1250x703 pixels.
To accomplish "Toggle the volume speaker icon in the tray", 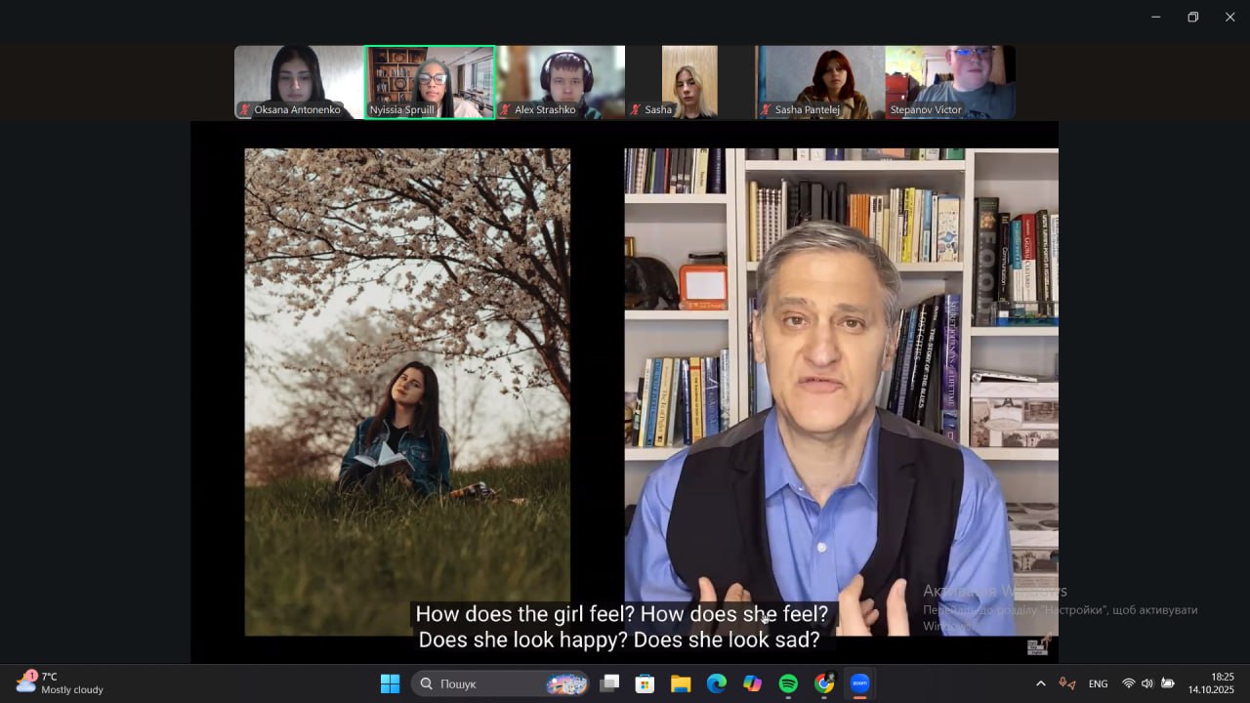I will coord(1146,683).
